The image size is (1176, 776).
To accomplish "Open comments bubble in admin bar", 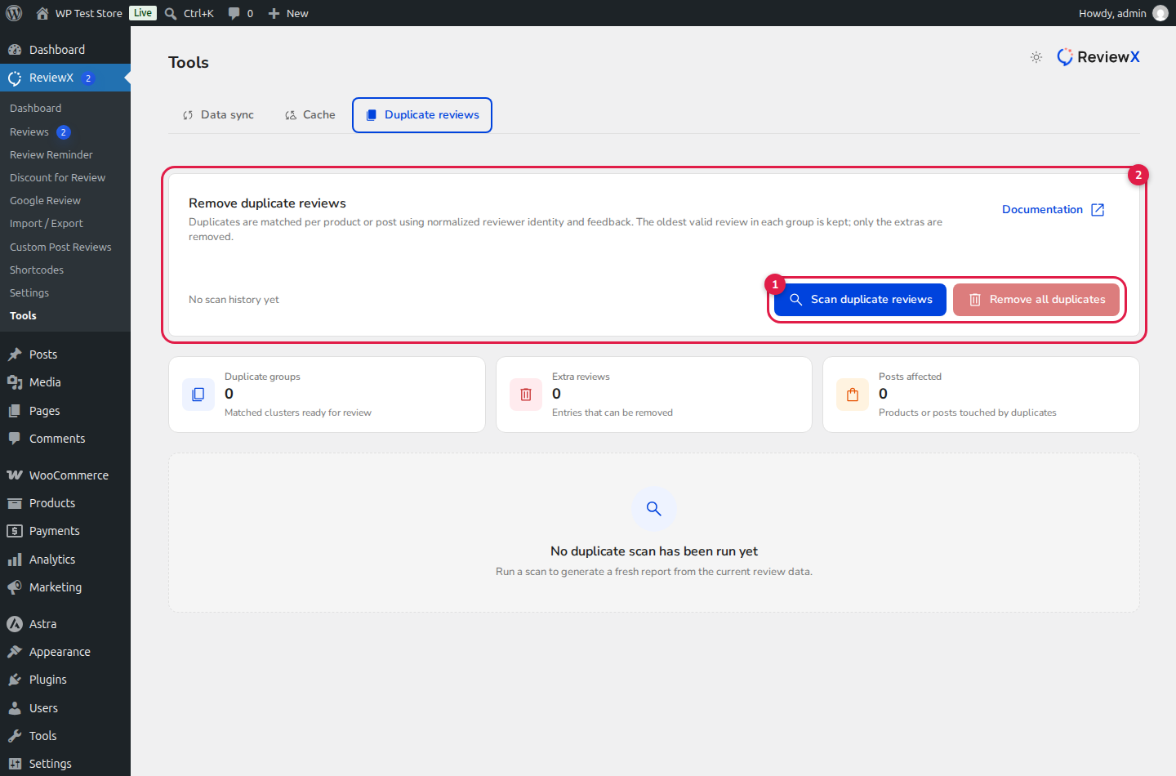I will (241, 13).
